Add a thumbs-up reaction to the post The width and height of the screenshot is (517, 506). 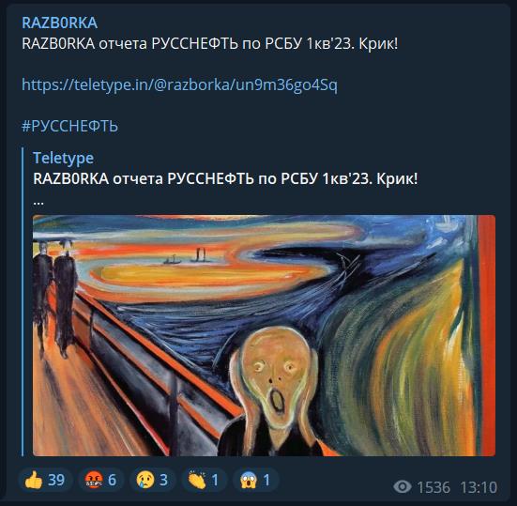coord(44,480)
